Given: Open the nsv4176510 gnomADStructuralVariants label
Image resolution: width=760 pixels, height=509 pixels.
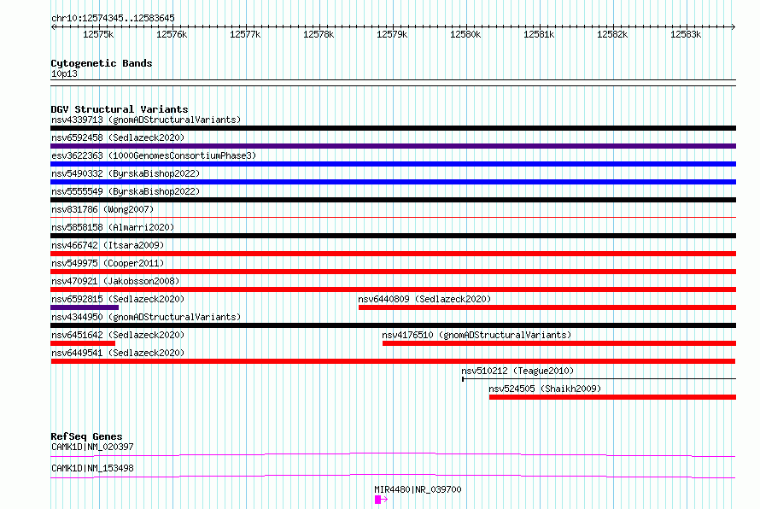Looking at the screenshot, I should (x=476, y=335).
